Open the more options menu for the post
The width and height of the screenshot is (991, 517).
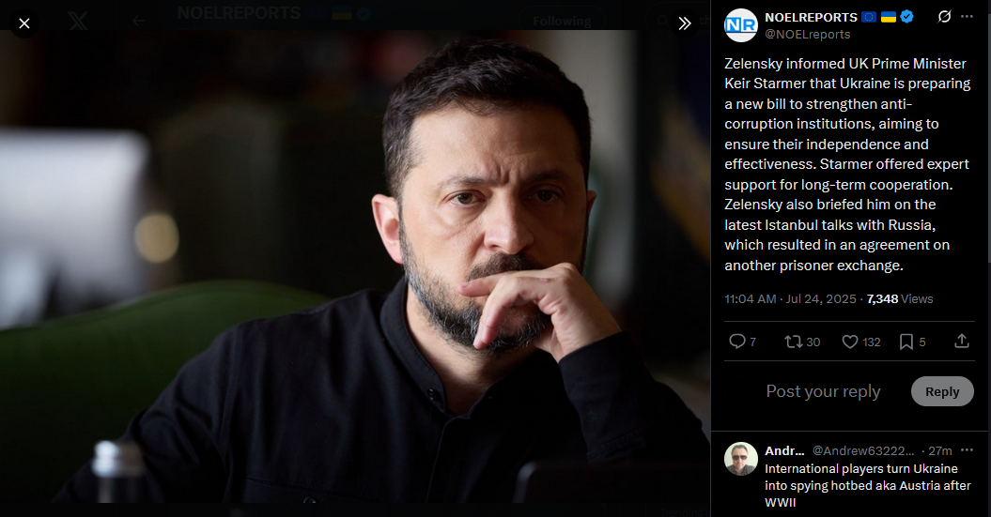[x=967, y=16]
